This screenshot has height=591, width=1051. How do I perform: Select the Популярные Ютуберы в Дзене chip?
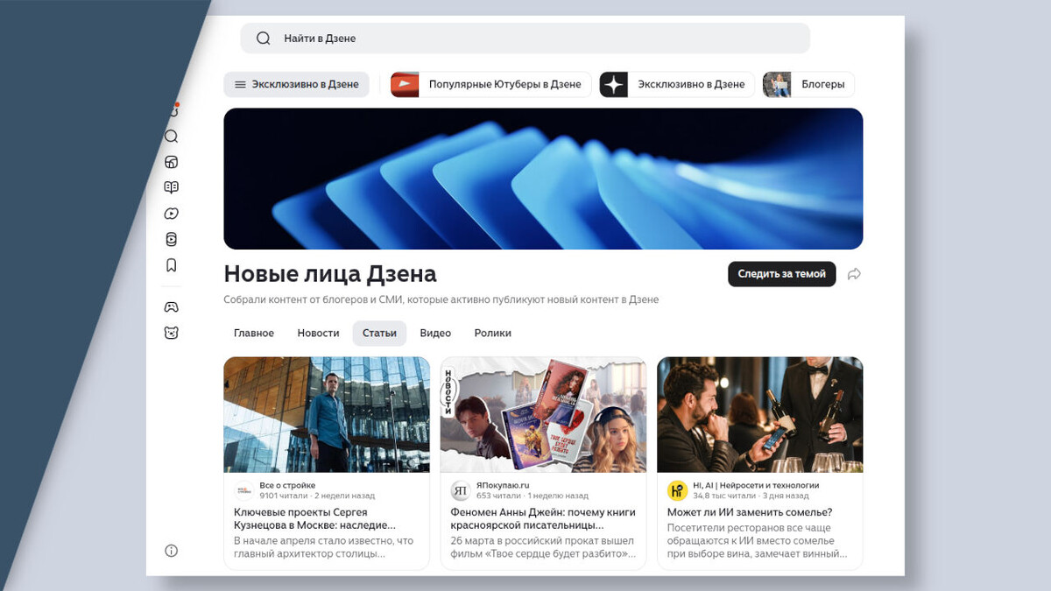[x=490, y=84]
